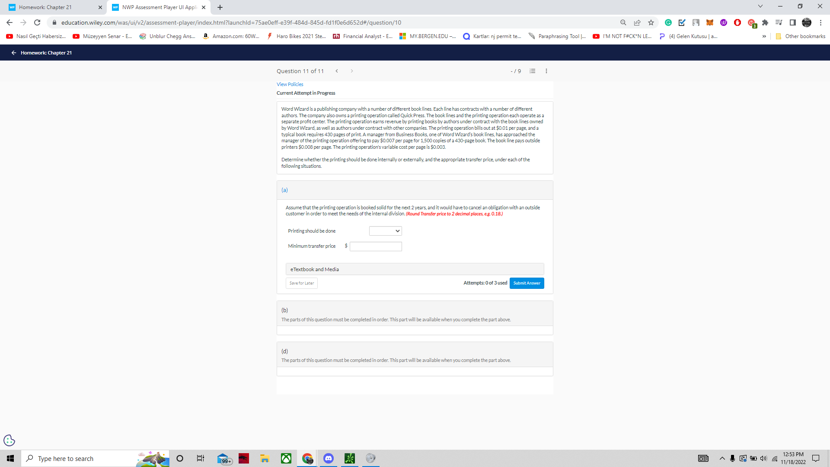Open the 'Printing should be done' dropdown
Viewport: 830px width, 467px height.
[385, 231]
